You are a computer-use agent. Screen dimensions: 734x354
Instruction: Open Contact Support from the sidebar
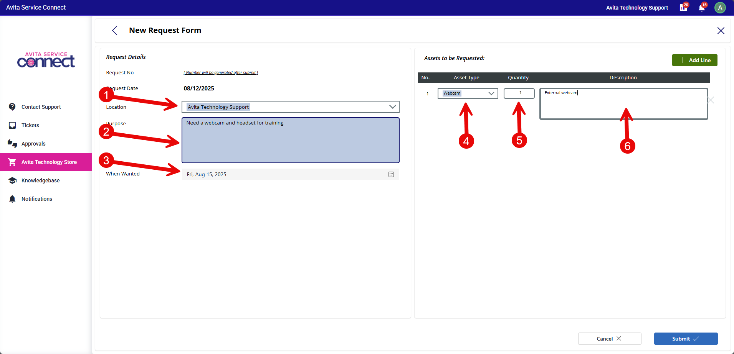pyautogui.click(x=46, y=107)
